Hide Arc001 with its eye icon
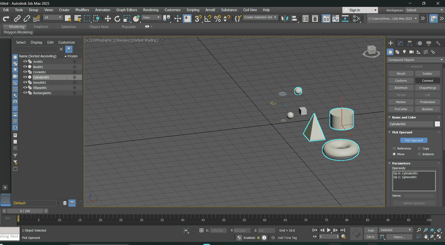 [x=25, y=62]
